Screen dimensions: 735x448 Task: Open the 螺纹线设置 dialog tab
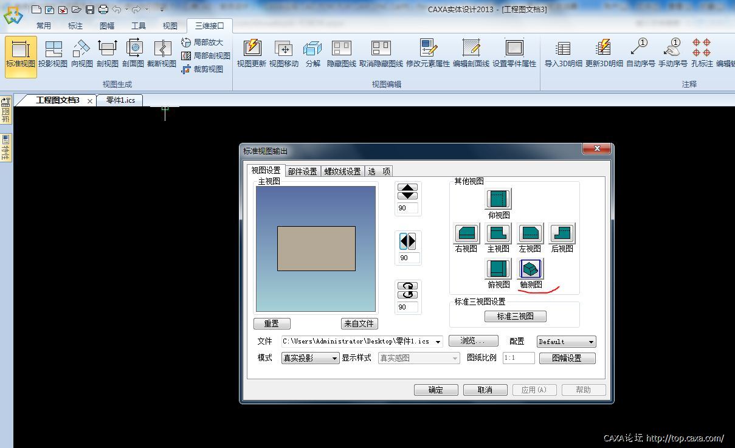tap(342, 171)
